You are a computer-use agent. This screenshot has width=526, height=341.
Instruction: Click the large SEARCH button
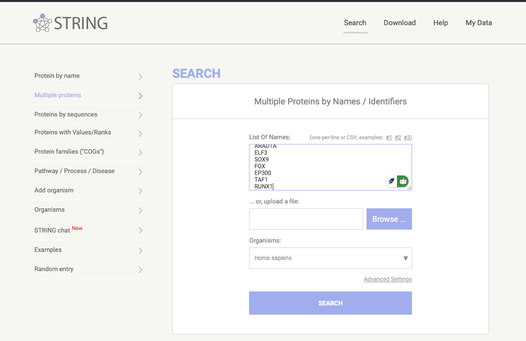[x=331, y=303]
